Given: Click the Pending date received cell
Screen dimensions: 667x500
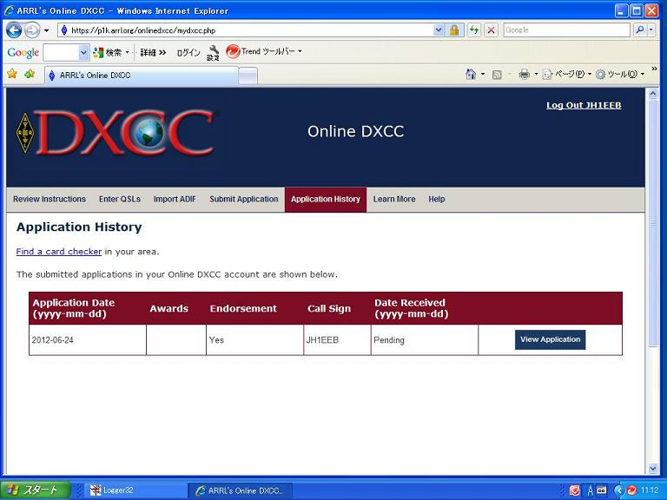Looking at the screenshot, I should pos(425,339).
